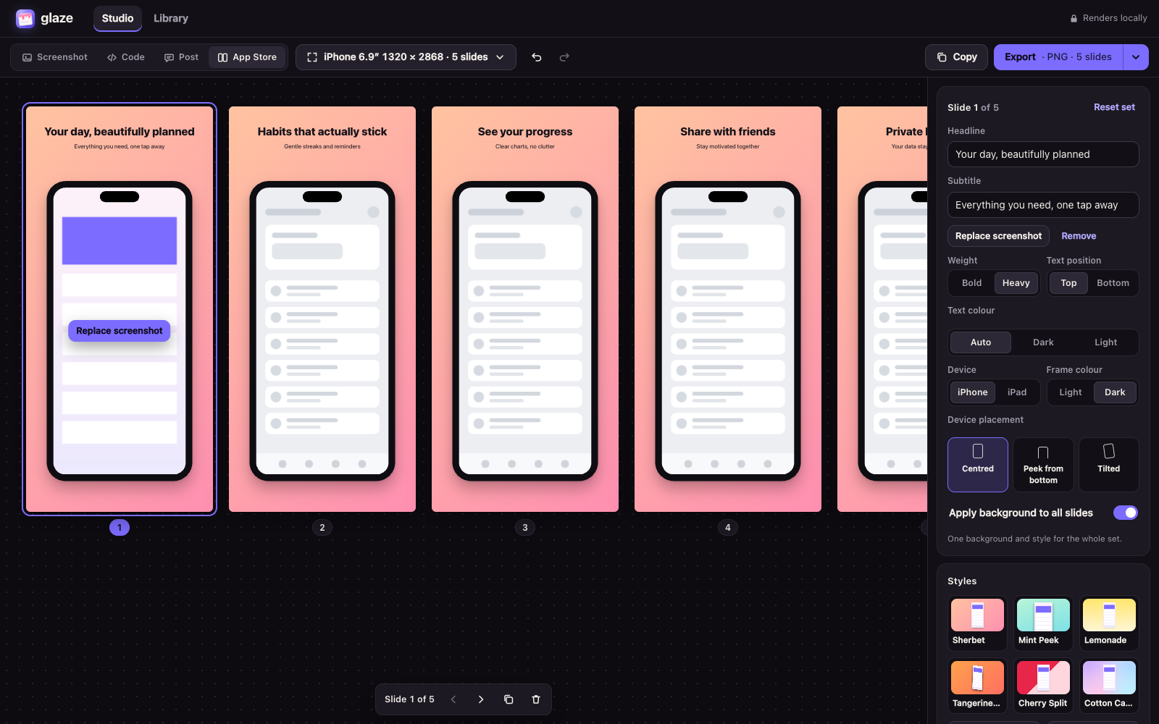Select the Share with friends slide
The height and width of the screenshot is (724, 1159).
(x=728, y=309)
